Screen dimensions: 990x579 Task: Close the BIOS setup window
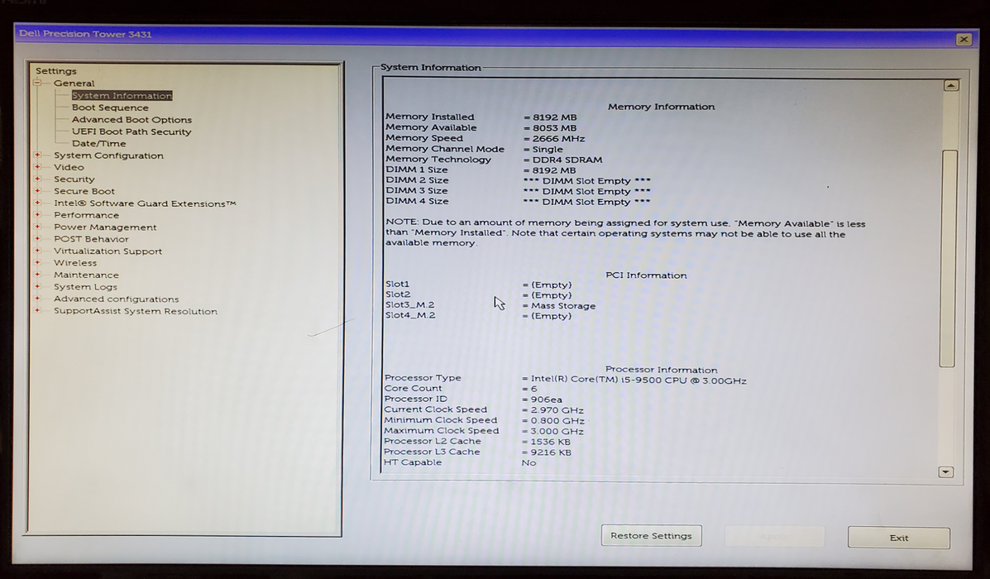click(x=964, y=39)
